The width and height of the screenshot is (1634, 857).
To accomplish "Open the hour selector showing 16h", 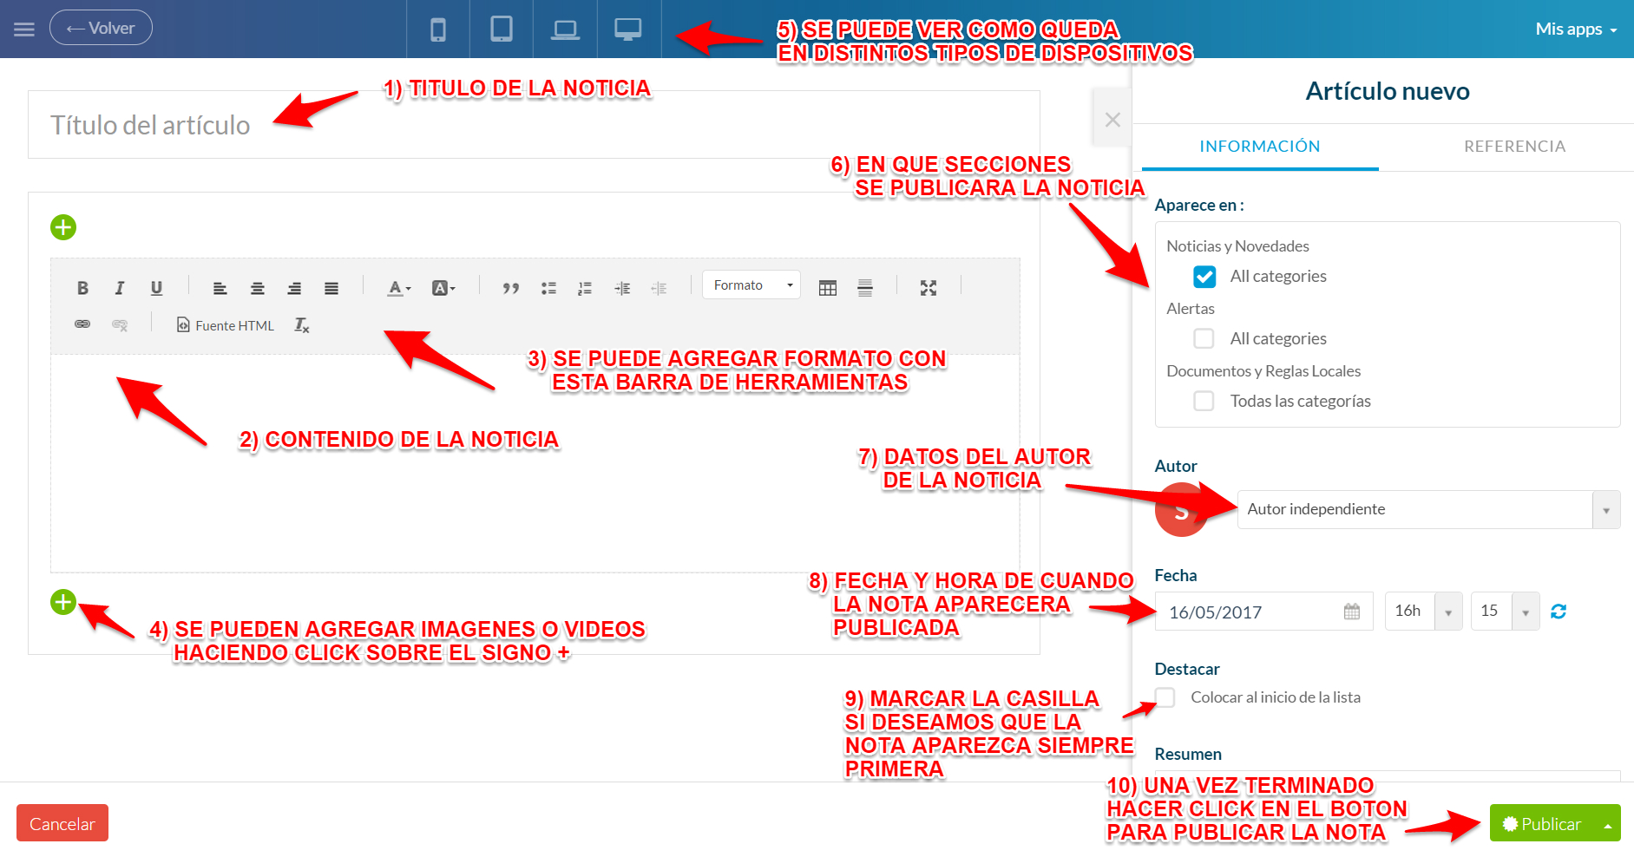I will (x=1423, y=612).
